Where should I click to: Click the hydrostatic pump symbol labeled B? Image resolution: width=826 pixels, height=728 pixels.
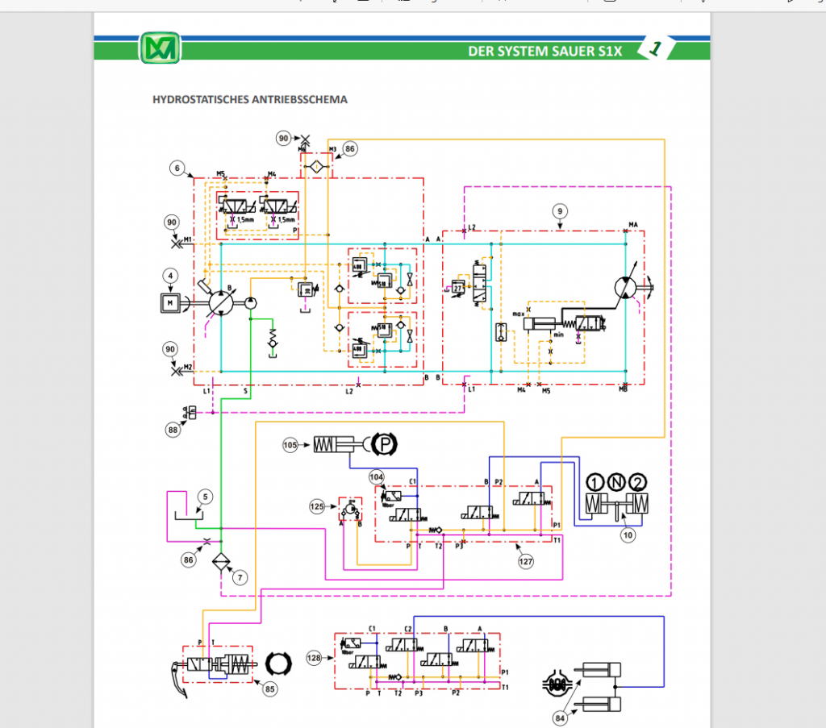pyautogui.click(x=219, y=302)
